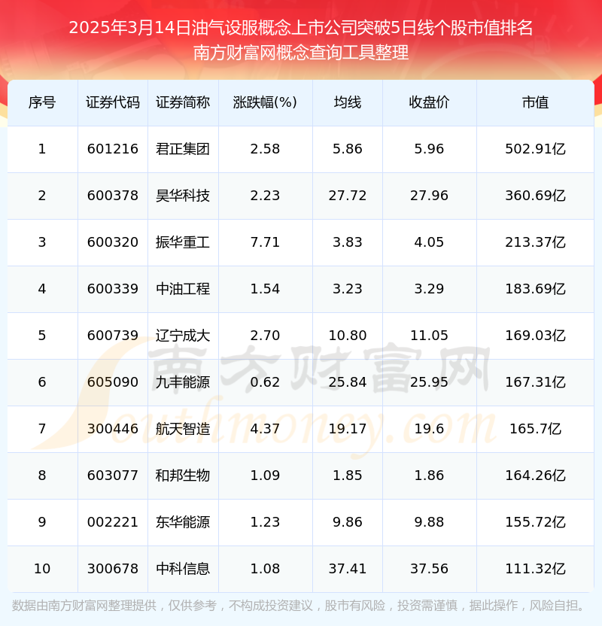Select the name 九丰能源

183,382
